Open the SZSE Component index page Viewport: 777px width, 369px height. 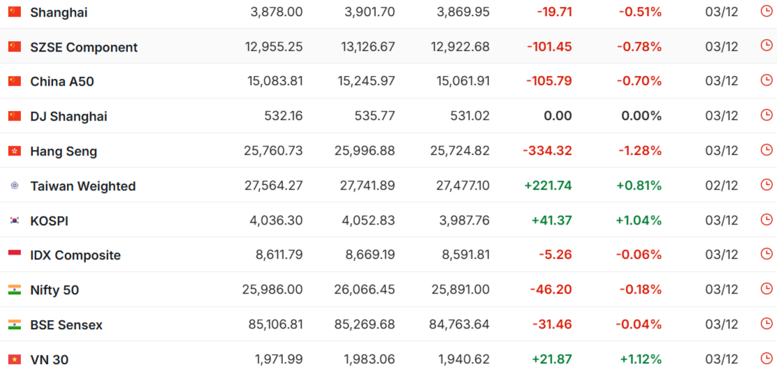tap(84, 47)
